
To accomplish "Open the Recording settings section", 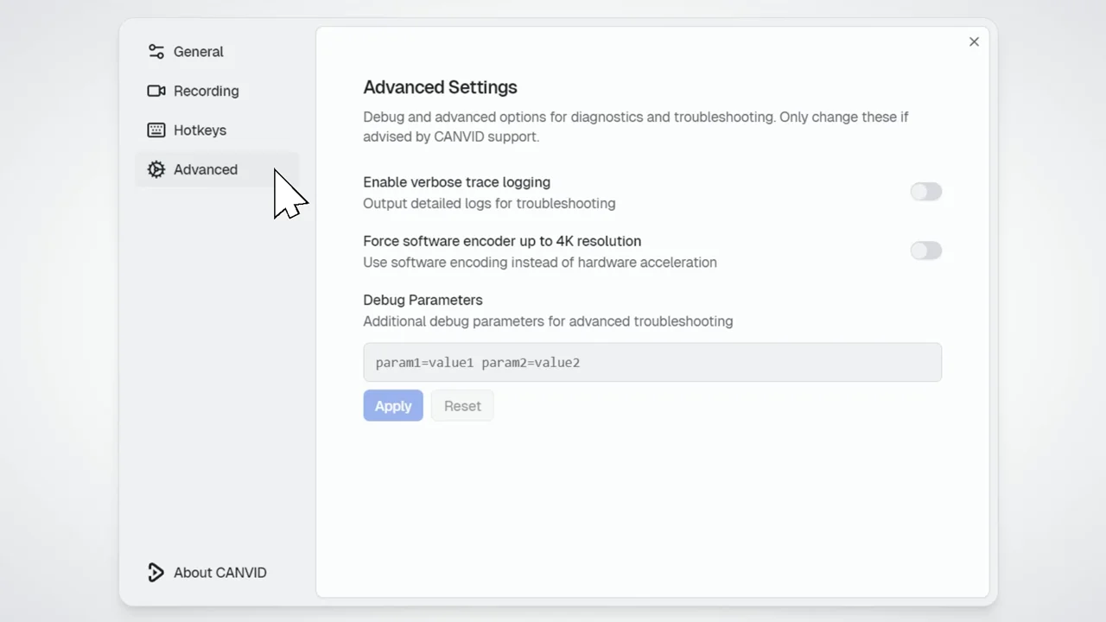I will coord(206,91).
